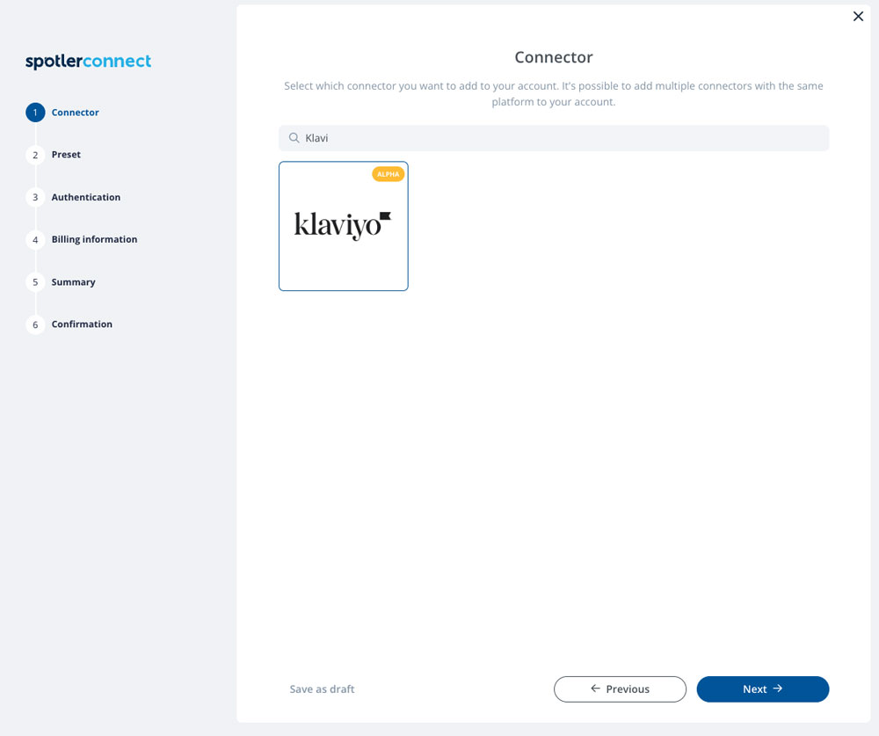Open step 4 Billing information
879x736 pixels.
94,239
